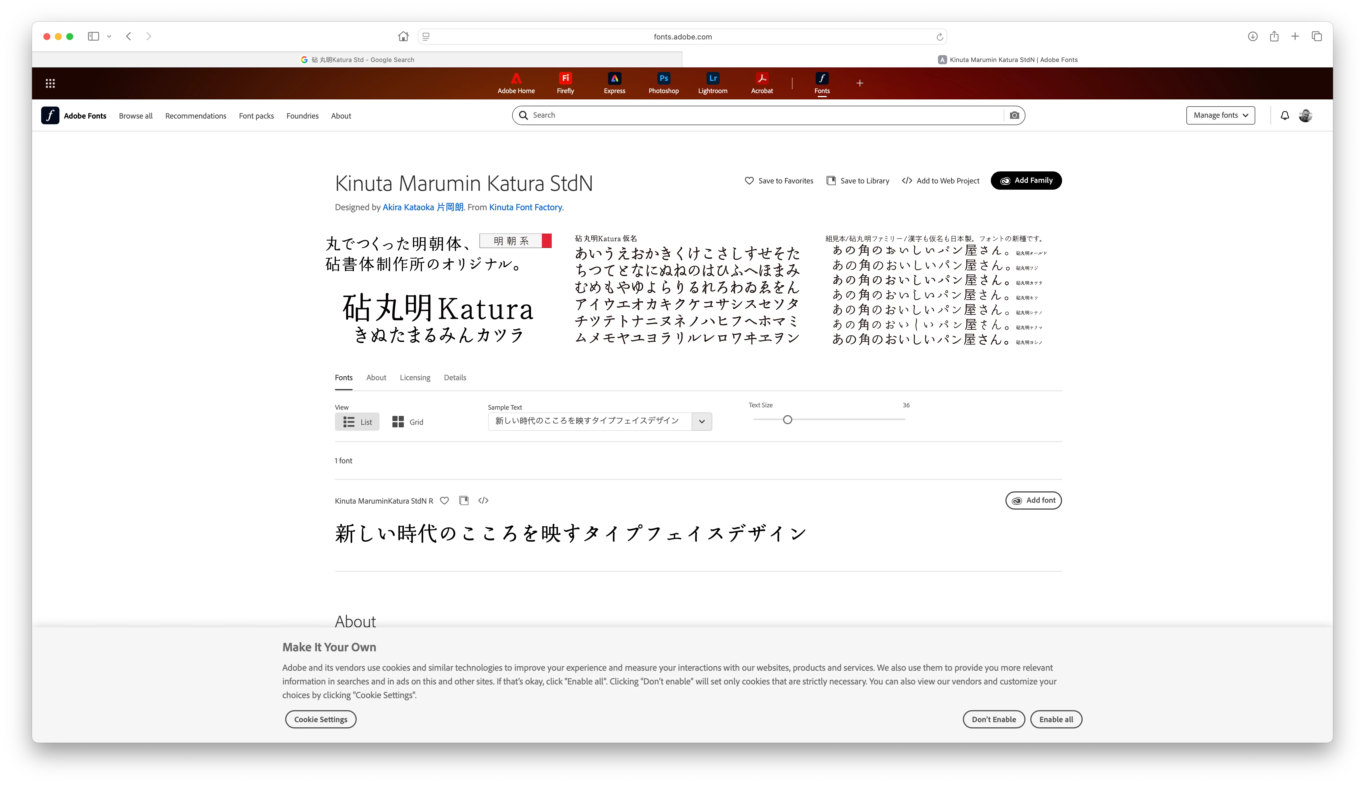Viewport: 1365px width, 785px height.
Task: Click the Text Size slider handle
Action: pyautogui.click(x=787, y=419)
